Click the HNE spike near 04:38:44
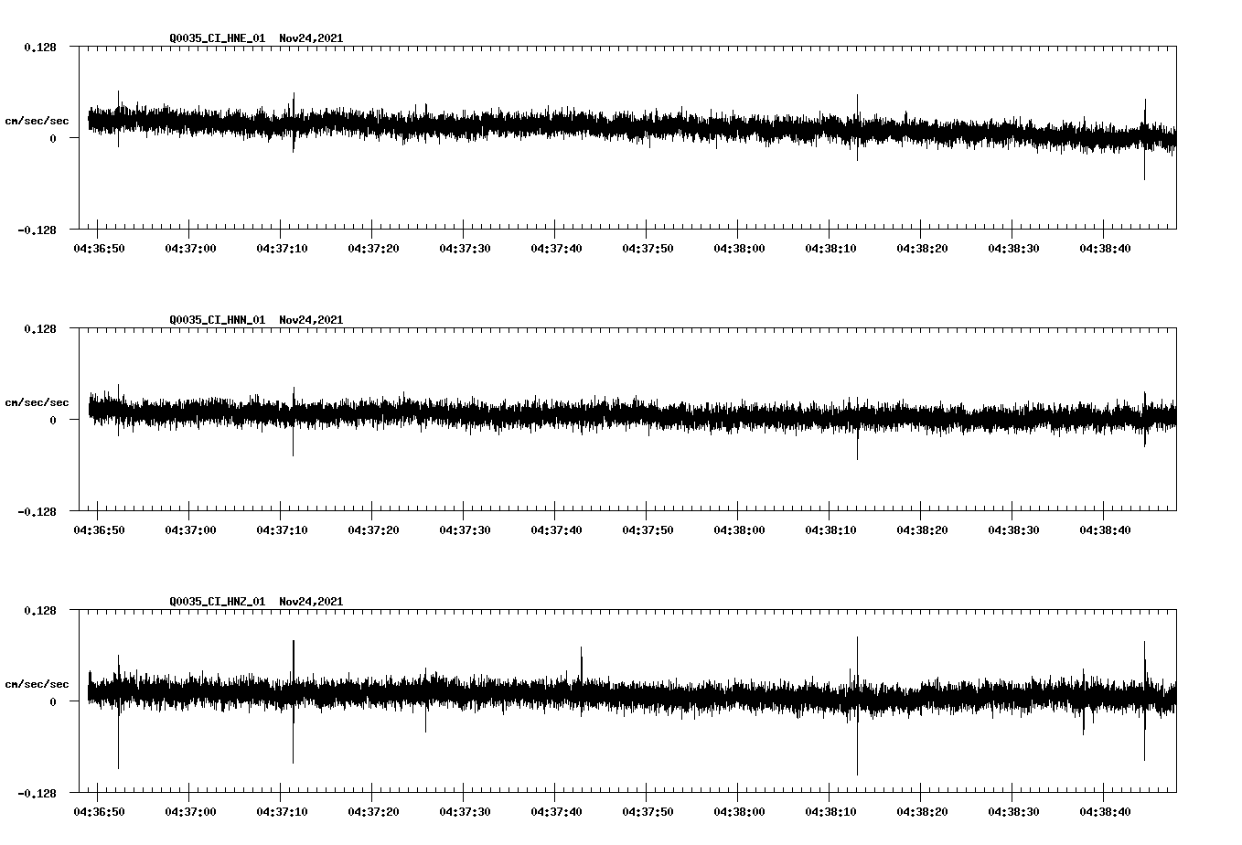 pos(1144,139)
